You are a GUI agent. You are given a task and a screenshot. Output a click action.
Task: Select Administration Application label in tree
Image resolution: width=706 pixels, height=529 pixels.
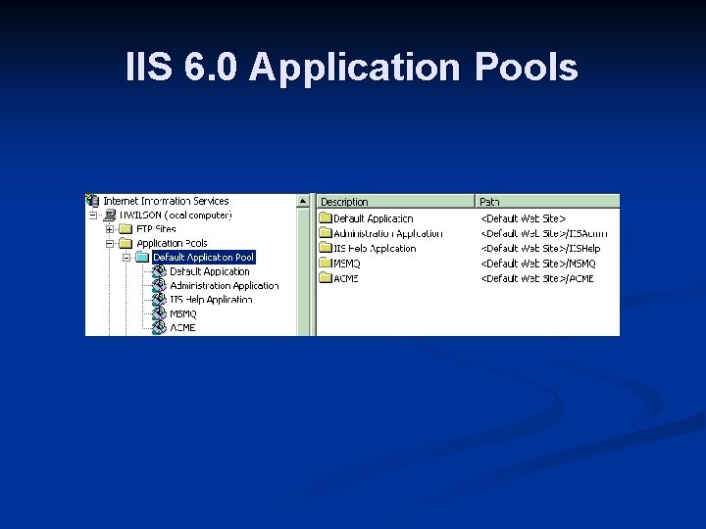[225, 286]
